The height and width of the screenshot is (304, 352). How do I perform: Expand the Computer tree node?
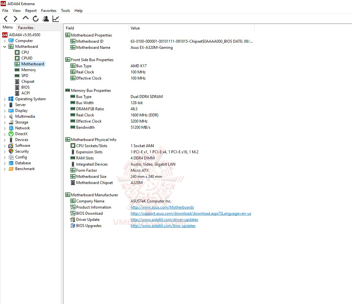pos(5,41)
